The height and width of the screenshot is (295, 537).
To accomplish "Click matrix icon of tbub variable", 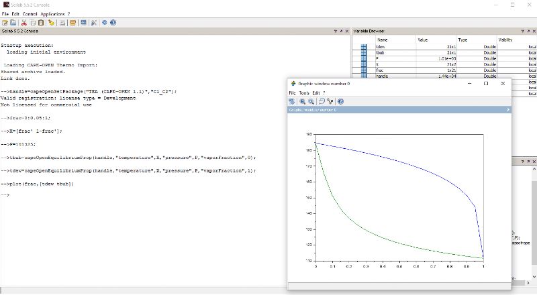I will tap(364, 53).
